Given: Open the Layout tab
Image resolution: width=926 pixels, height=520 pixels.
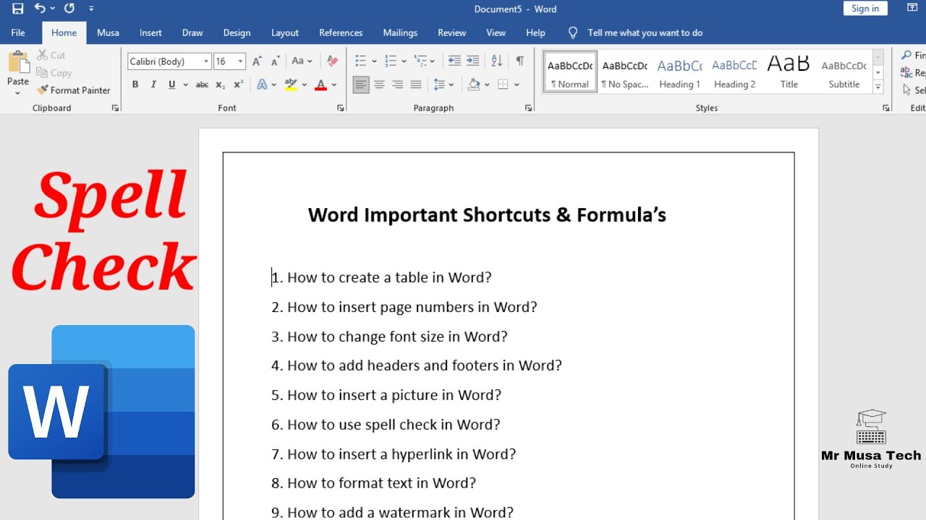Looking at the screenshot, I should click(285, 32).
